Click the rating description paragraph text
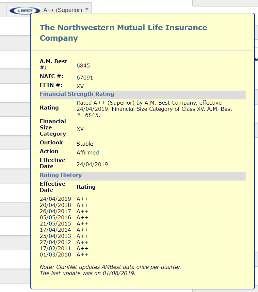The width and height of the screenshot is (258, 292). [153, 109]
